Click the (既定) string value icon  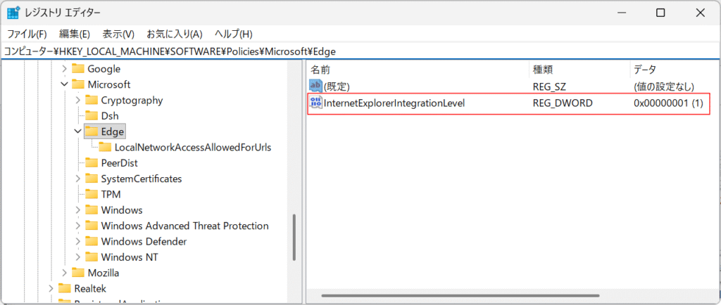point(315,86)
